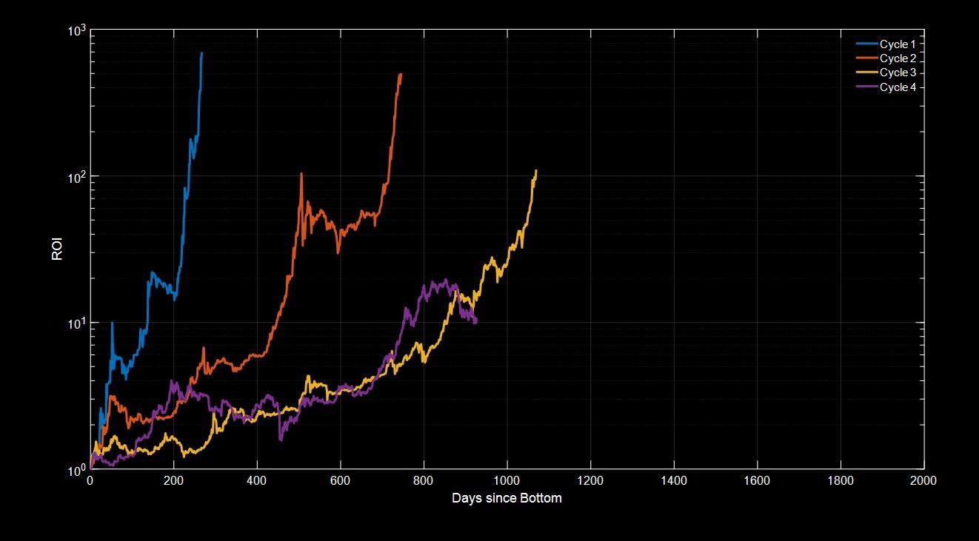Viewport: 979px width, 541px height.
Task: Click the 2000 tick label on x-axis
Action: tap(923, 482)
